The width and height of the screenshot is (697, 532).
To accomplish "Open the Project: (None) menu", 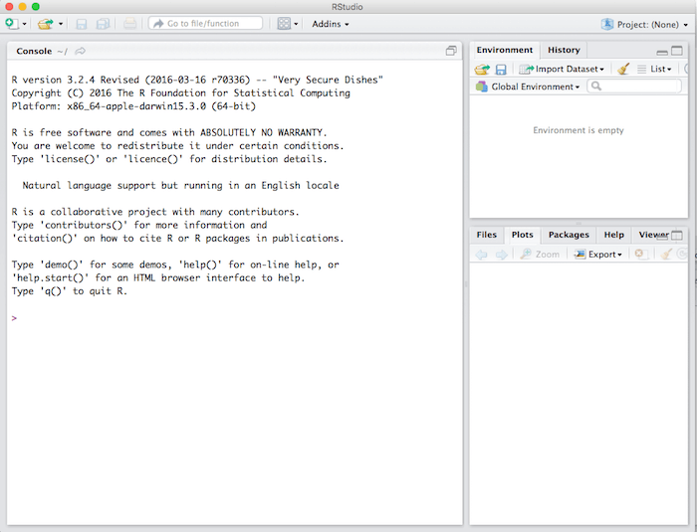I will point(644,25).
